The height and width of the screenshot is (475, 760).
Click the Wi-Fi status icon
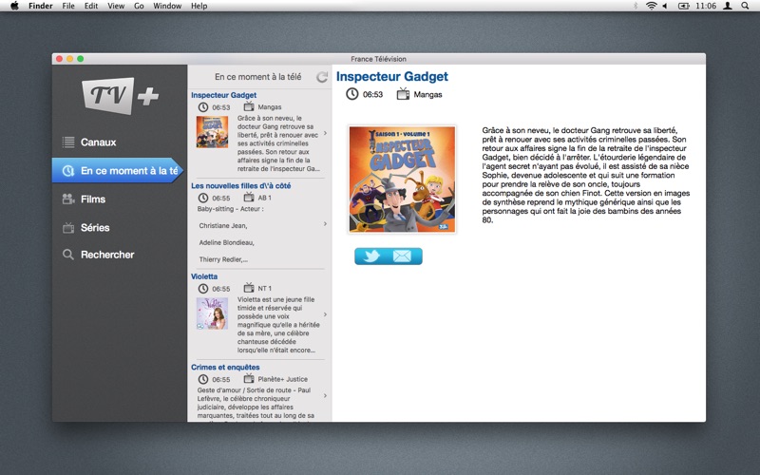pyautogui.click(x=652, y=6)
